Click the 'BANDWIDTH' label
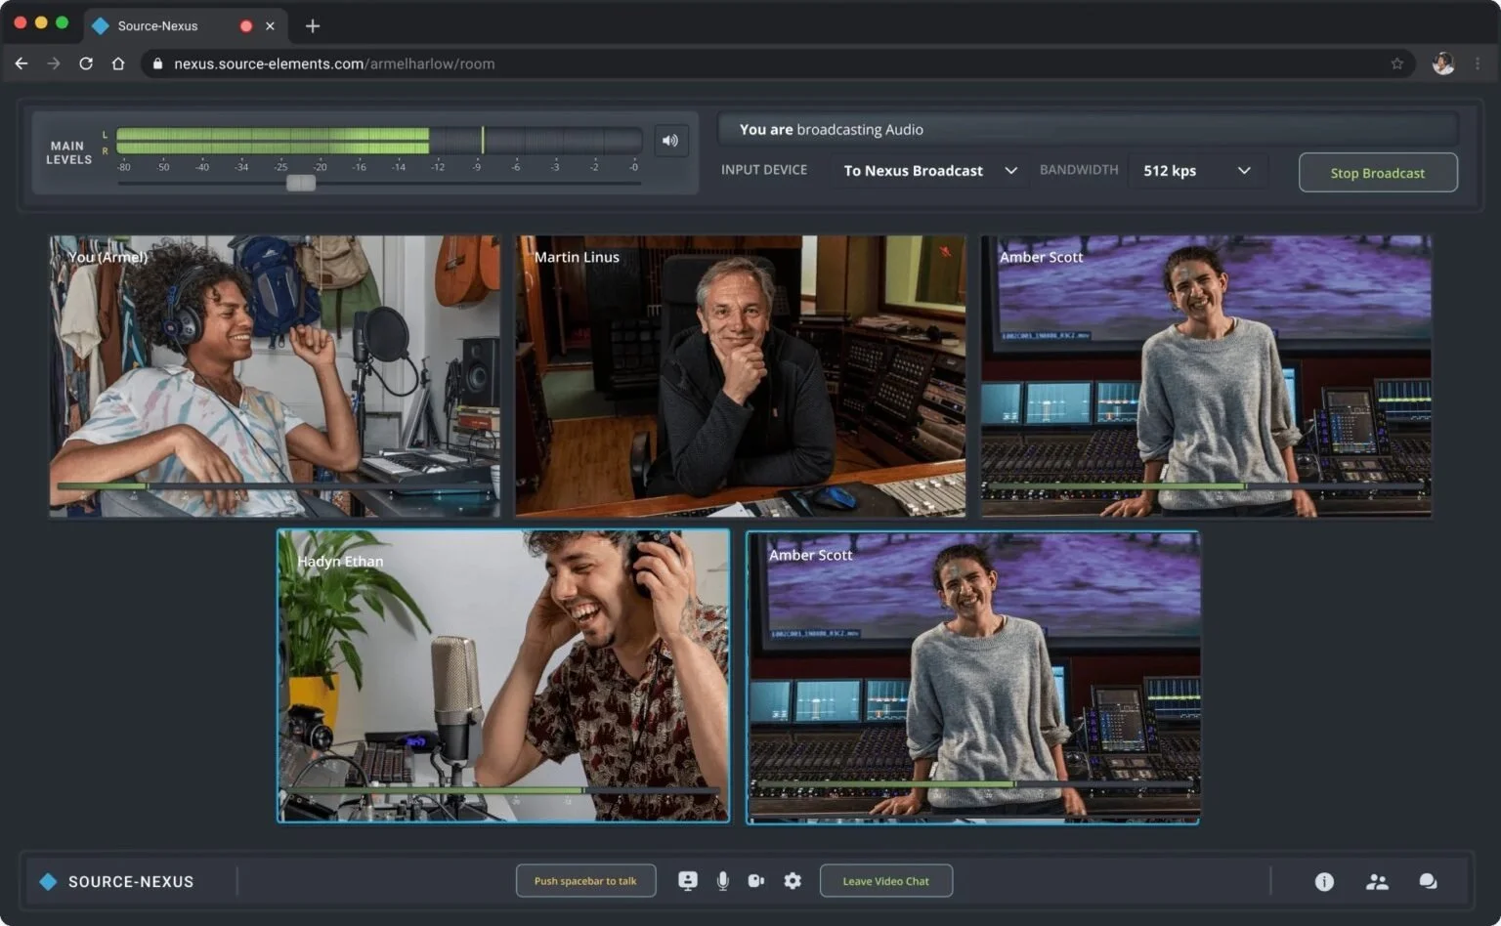 click(x=1079, y=170)
